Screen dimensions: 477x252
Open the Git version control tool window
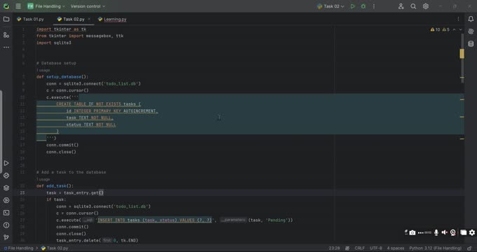tap(6, 237)
